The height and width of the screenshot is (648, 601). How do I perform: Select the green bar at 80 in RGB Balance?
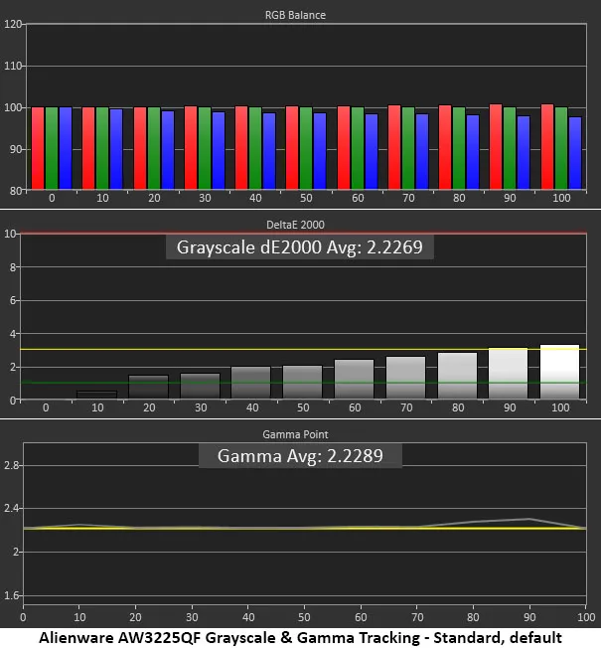(x=459, y=148)
